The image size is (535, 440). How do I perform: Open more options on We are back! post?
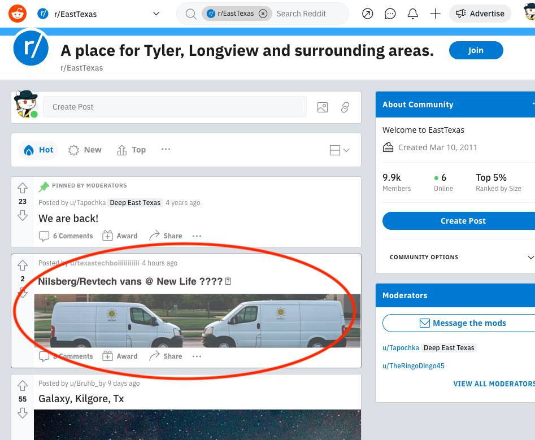(197, 236)
